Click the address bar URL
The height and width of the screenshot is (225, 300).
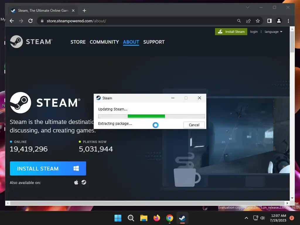pyautogui.click(x=76, y=21)
